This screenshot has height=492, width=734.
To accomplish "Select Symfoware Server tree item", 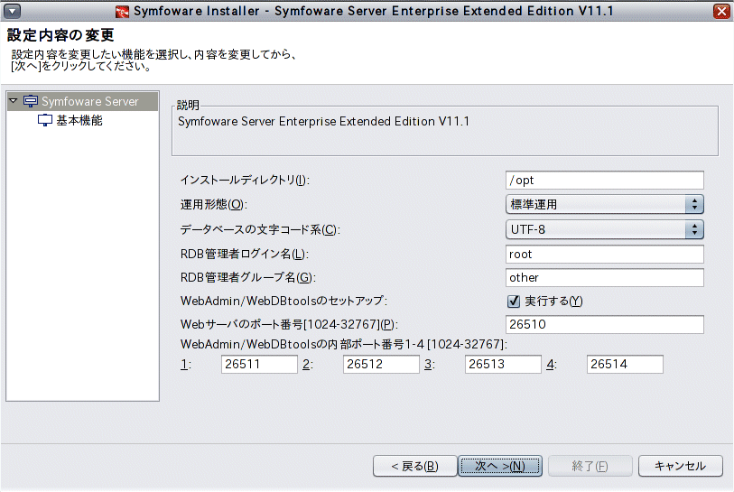I will tap(90, 101).
